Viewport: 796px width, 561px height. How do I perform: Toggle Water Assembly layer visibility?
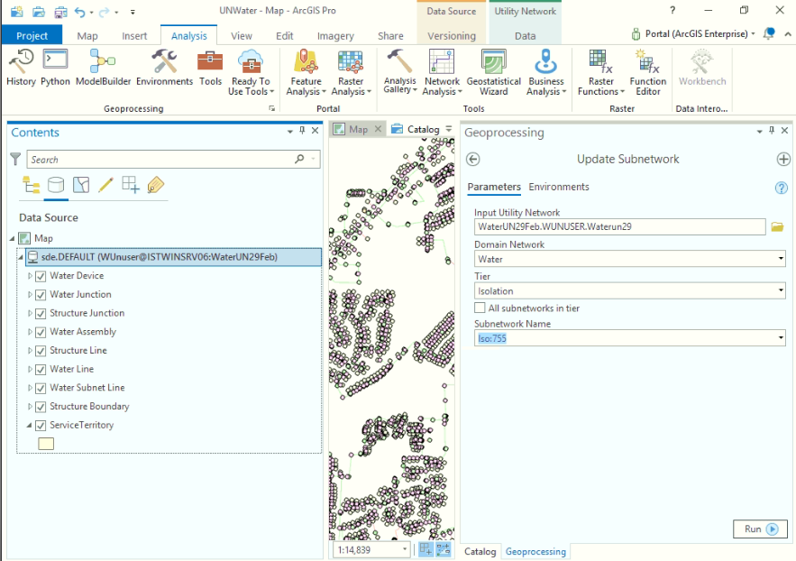(x=41, y=333)
